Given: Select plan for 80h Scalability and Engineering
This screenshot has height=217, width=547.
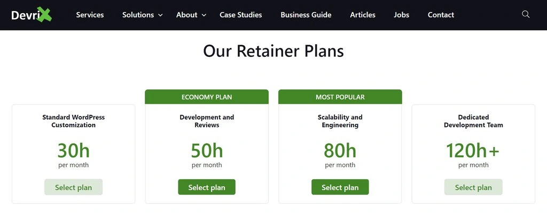Looking at the screenshot, I should point(340,187).
